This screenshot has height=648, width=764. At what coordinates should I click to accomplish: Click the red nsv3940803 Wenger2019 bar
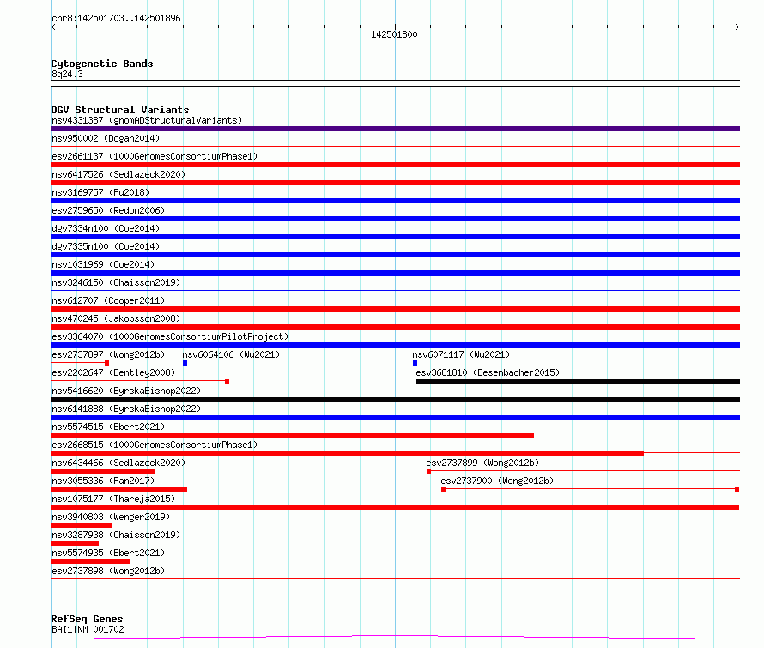82,525
